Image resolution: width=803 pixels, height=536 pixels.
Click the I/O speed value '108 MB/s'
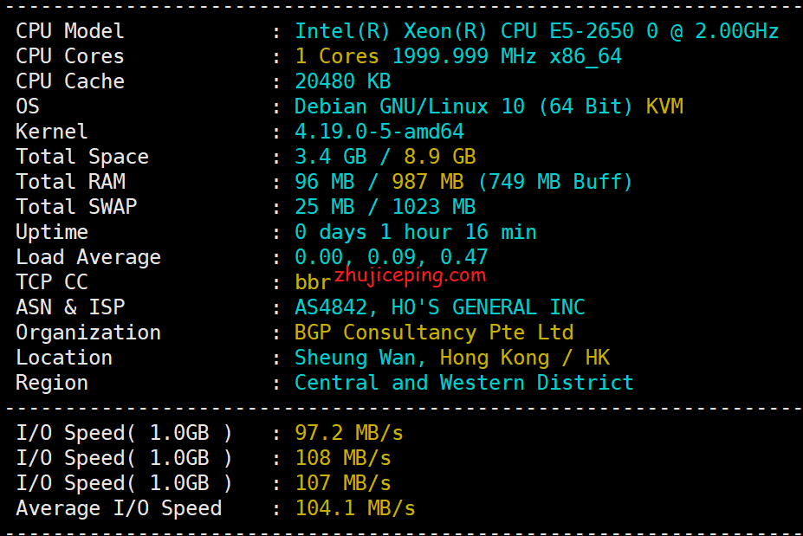pos(343,458)
